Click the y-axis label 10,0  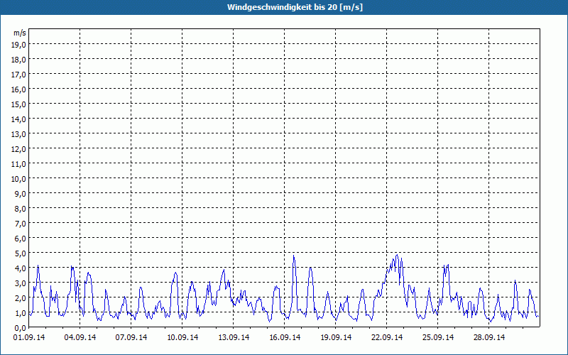(x=19, y=179)
